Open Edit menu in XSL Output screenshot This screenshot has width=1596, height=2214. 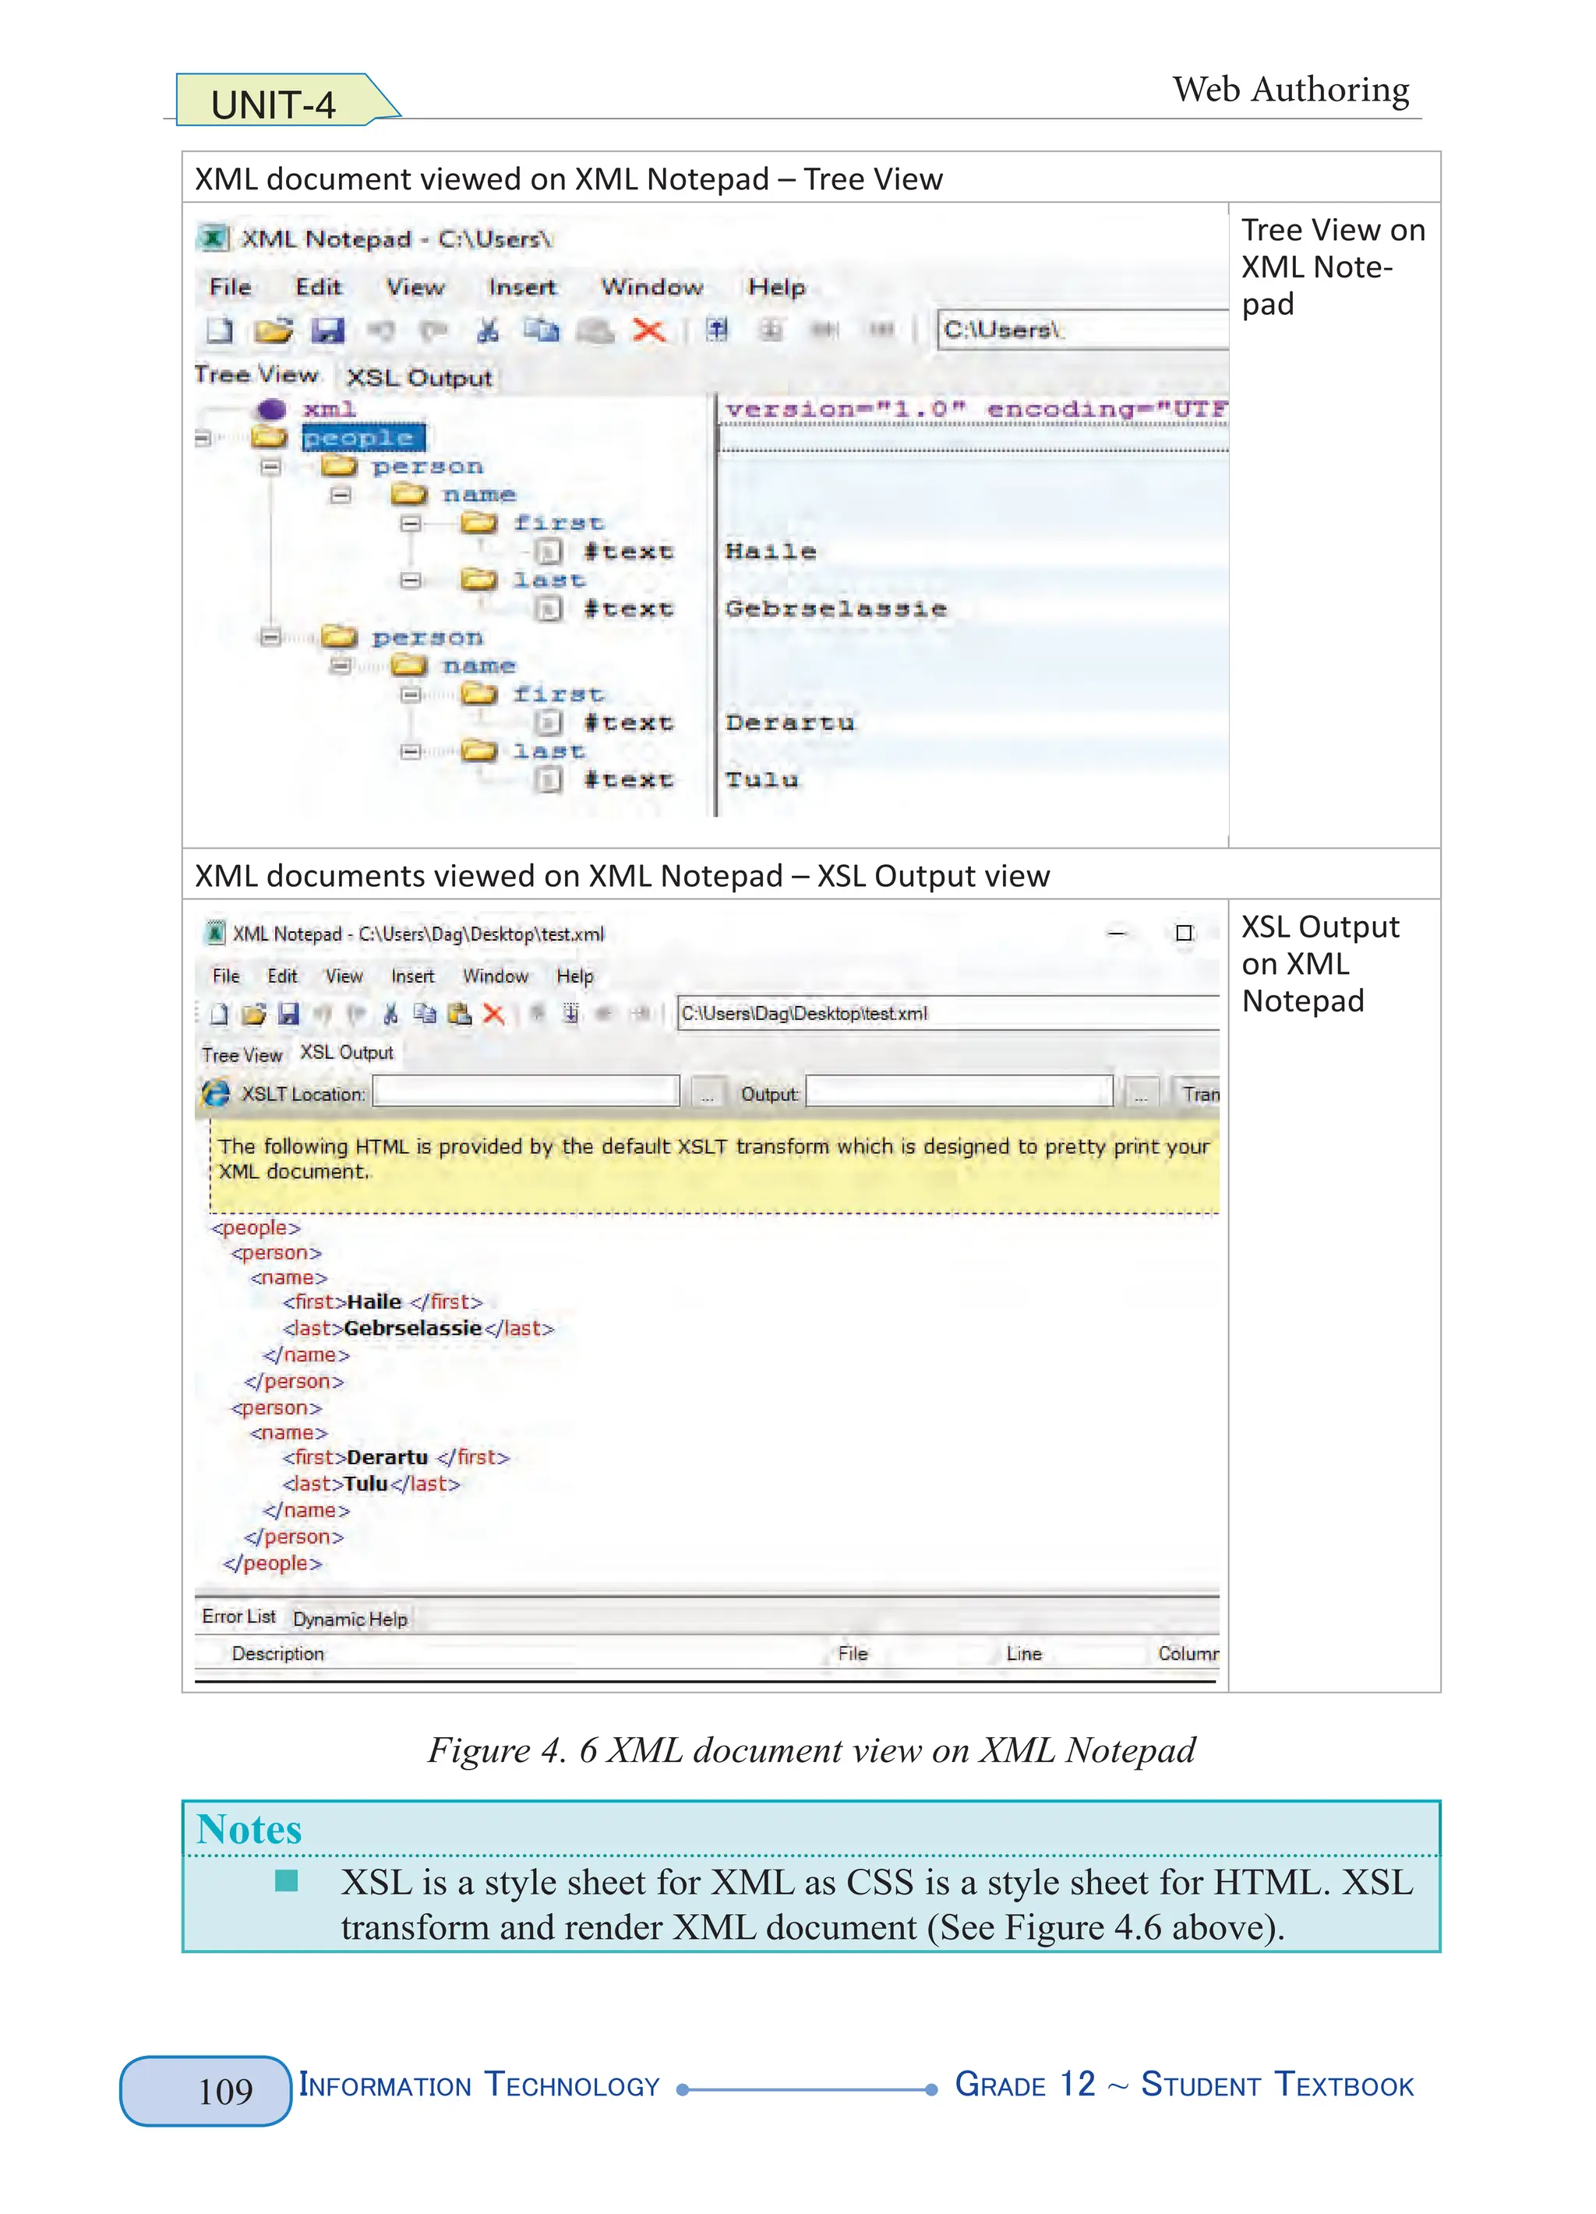[x=282, y=976]
